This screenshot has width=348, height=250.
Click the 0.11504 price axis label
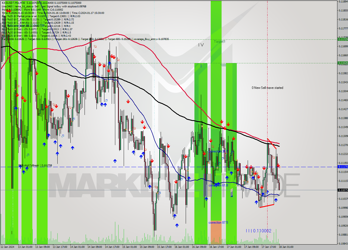[343, 91]
